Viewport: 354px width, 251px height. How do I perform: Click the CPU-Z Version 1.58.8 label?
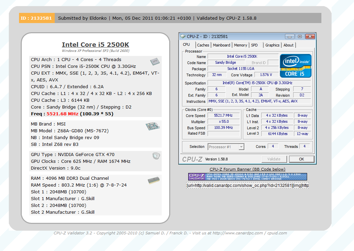pos(216,159)
